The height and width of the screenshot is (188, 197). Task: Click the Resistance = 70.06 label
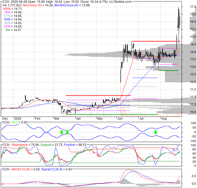(x=25, y=145)
